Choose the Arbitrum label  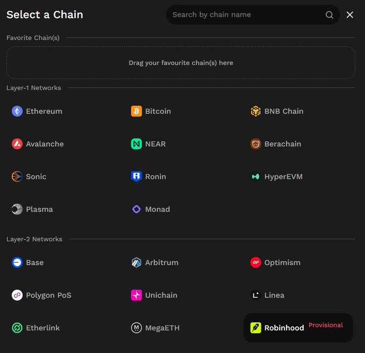pos(162,262)
